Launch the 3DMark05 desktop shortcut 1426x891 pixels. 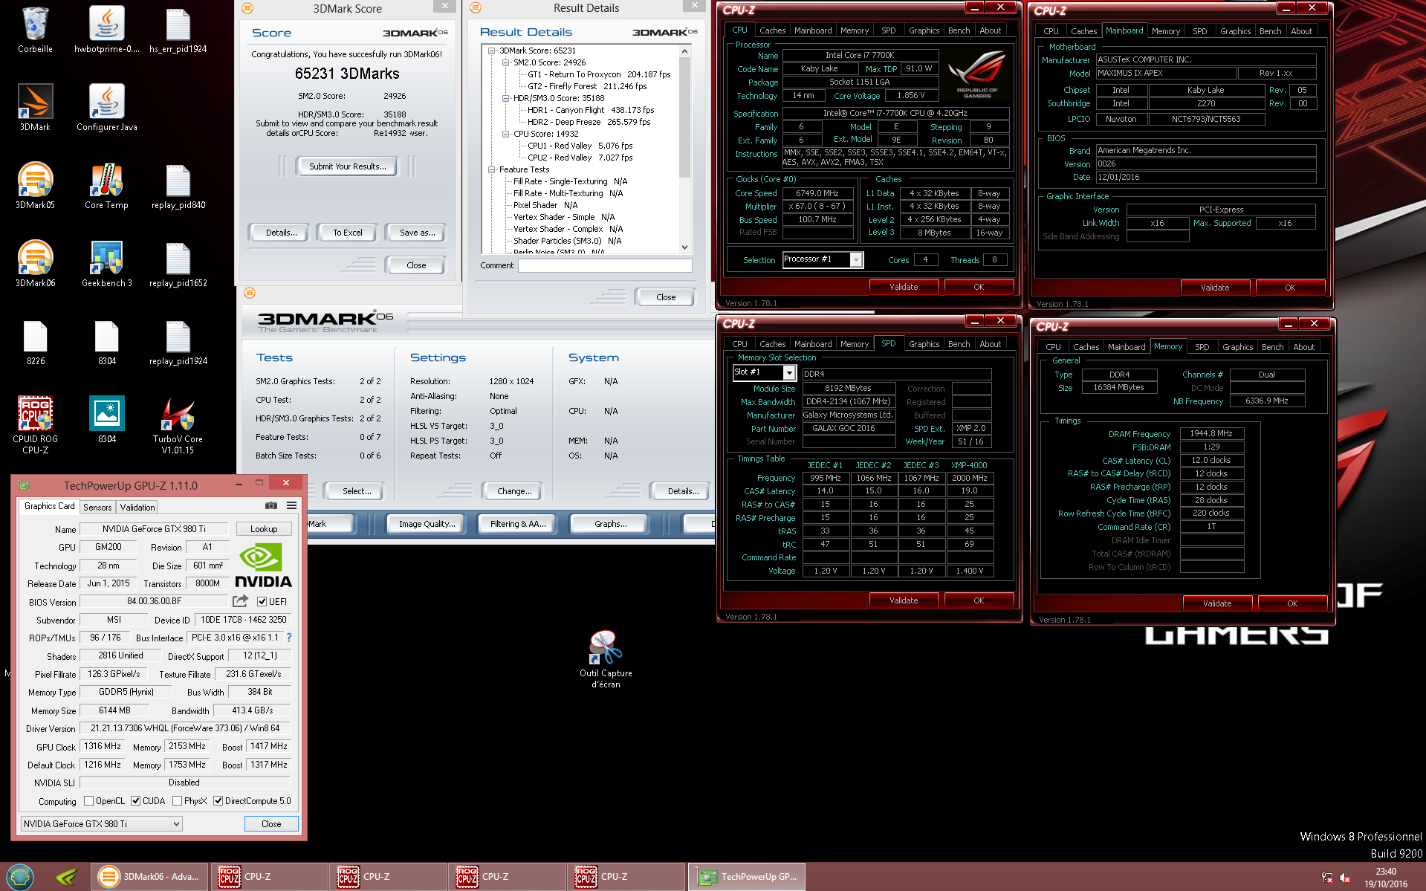point(35,187)
